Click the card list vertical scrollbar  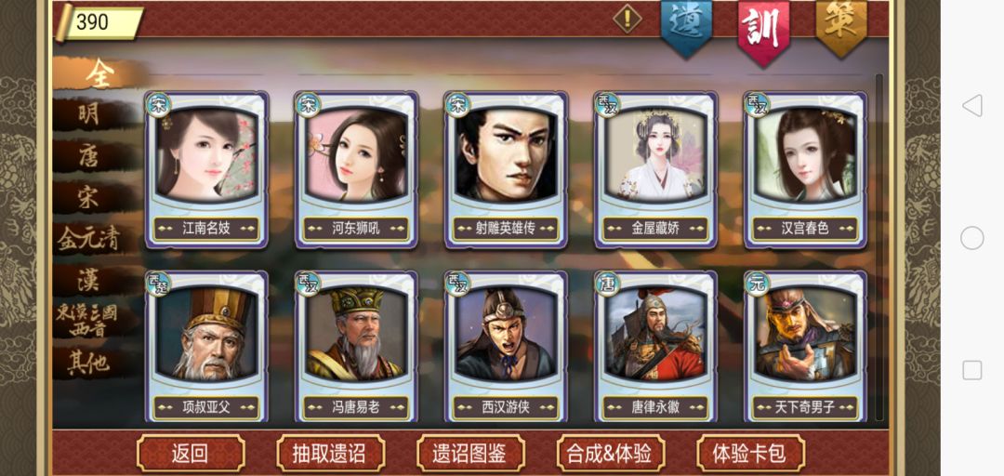[879, 246]
